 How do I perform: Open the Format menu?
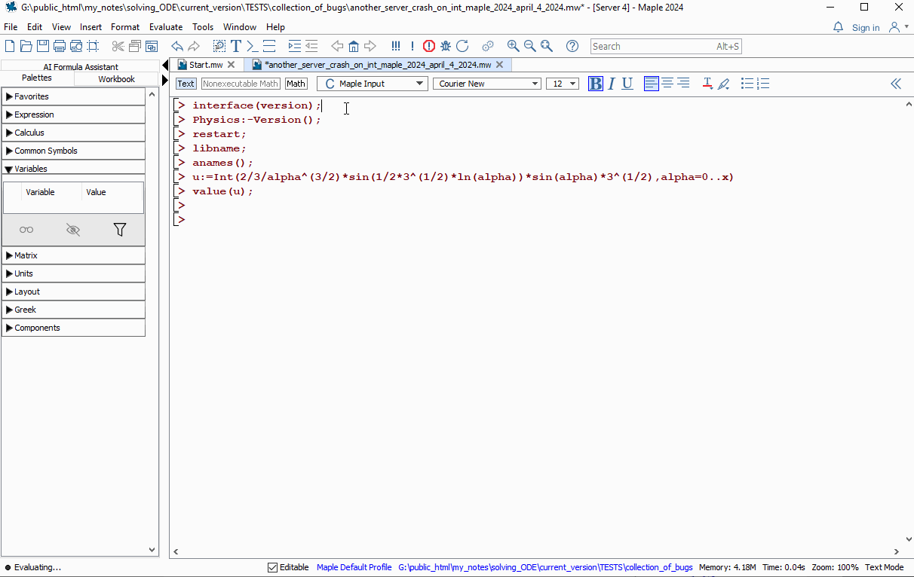[125, 27]
